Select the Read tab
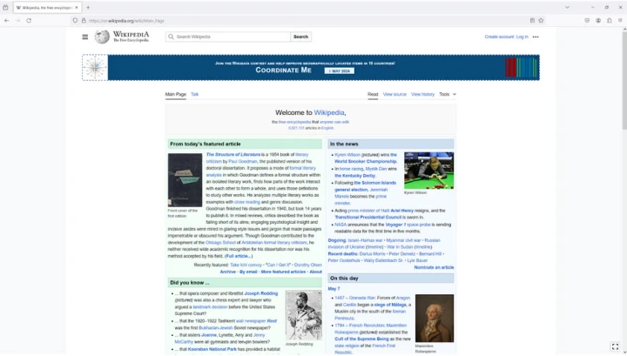Viewport: 627px width, 356px height. tap(373, 94)
